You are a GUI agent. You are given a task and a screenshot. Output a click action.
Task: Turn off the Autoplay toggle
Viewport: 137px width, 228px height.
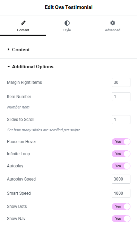point(121,166)
